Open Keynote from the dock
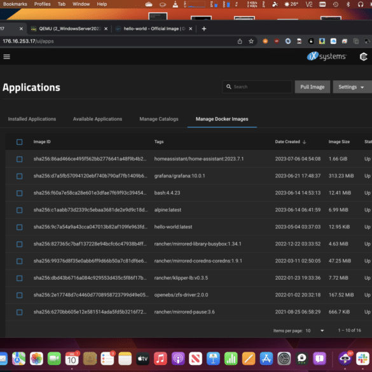The height and width of the screenshot is (372, 372). click(213, 359)
